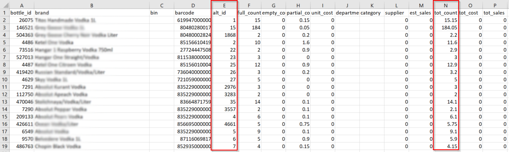The height and width of the screenshot is (152, 509).
Task: Select brand cell 'Chopin Black Vodka'
Action: (x=91, y=146)
